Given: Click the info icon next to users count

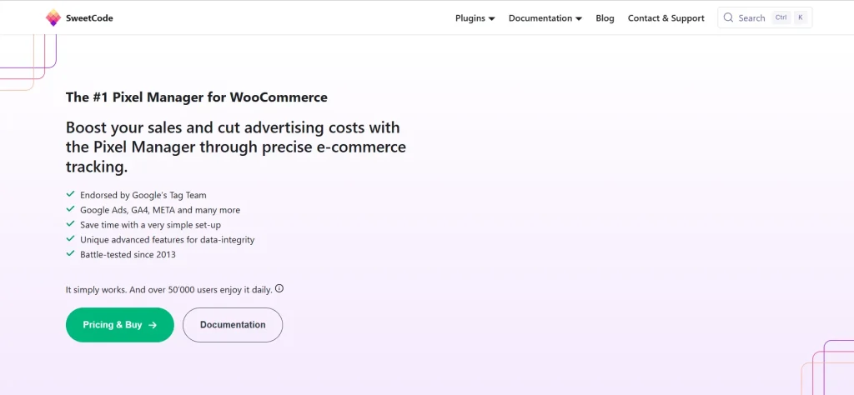Looking at the screenshot, I should (279, 288).
